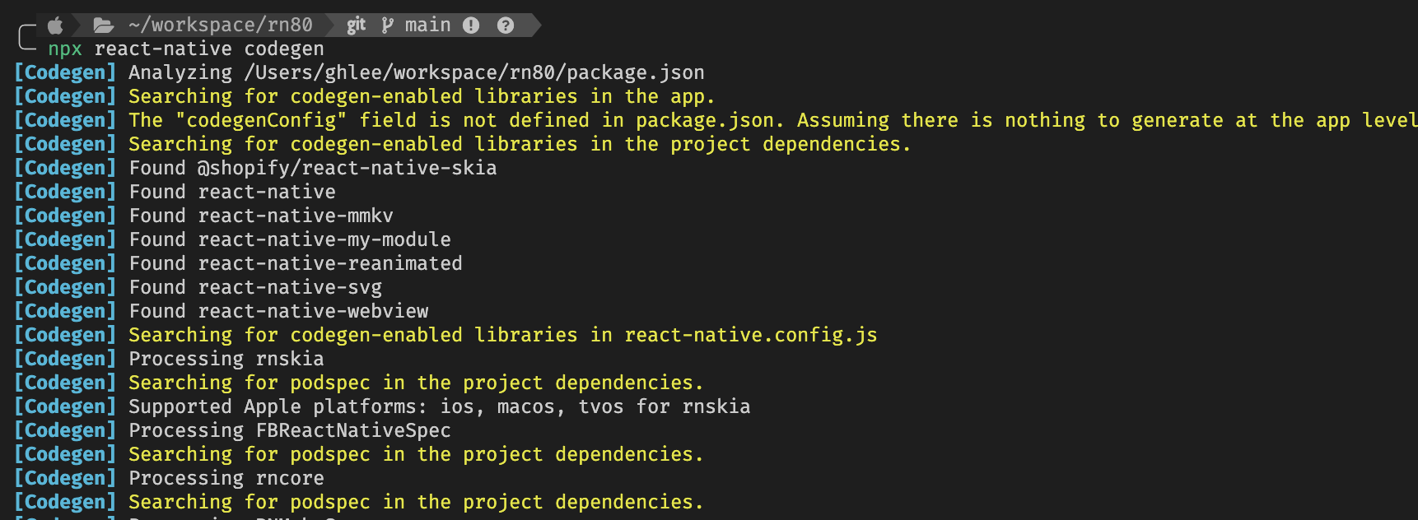Click the [Codegen] tag on the Analyzing line

click(x=66, y=73)
